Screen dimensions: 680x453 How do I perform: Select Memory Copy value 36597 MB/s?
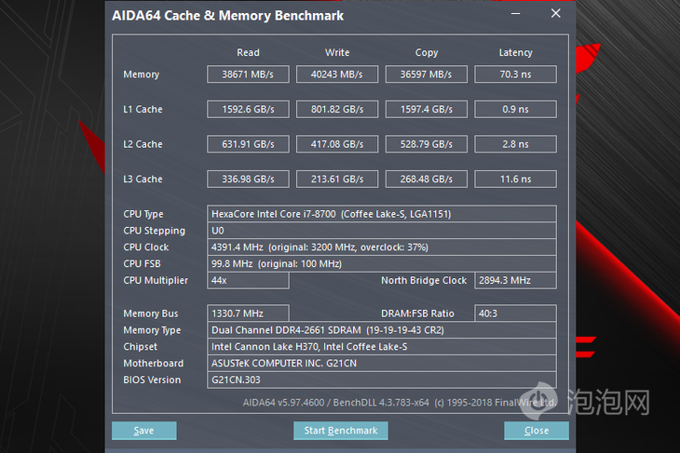[x=427, y=74]
